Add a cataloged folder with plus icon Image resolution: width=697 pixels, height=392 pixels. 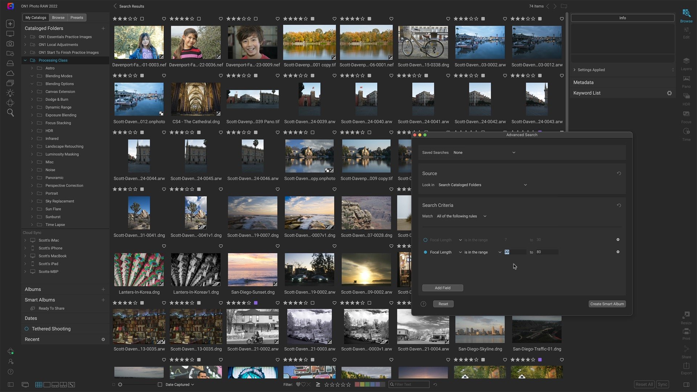pos(103,28)
